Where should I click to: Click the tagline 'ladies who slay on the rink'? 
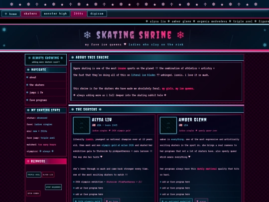pos(156,44)
